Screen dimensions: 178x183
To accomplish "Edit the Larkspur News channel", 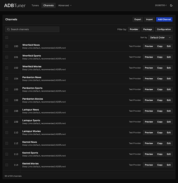I will (169, 111).
